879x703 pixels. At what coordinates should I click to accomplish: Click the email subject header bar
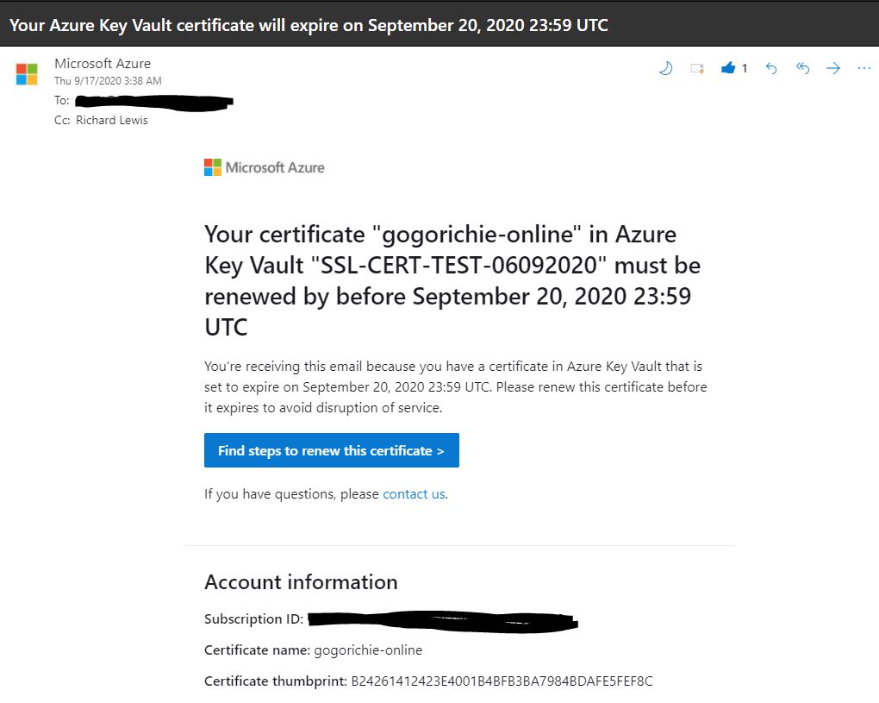(439, 23)
